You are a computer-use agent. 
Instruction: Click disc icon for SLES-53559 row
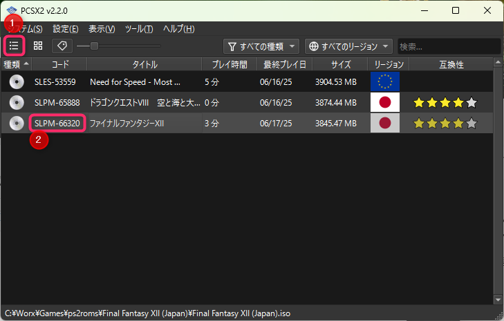[17, 82]
